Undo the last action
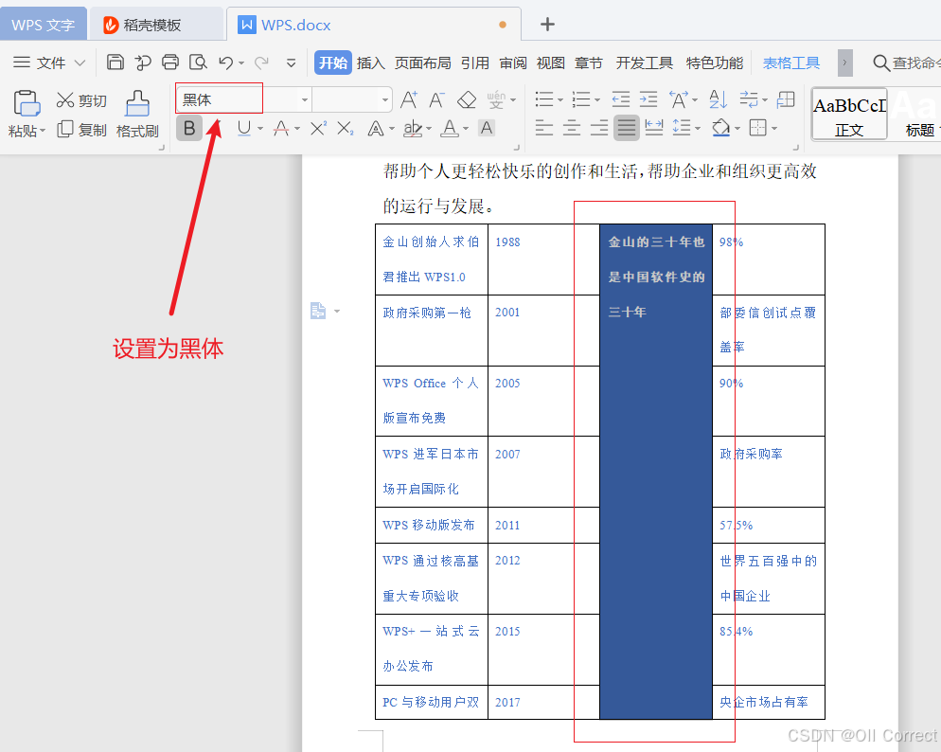 click(225, 63)
